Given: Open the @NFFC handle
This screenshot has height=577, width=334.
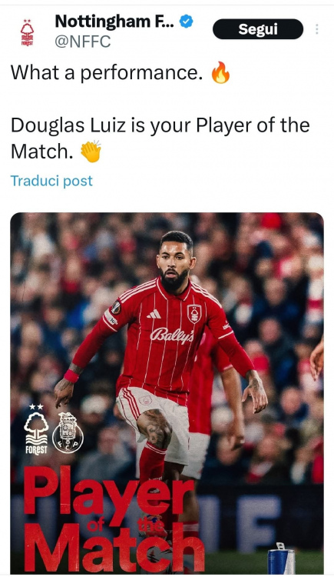Looking at the screenshot, I should pos(83,42).
